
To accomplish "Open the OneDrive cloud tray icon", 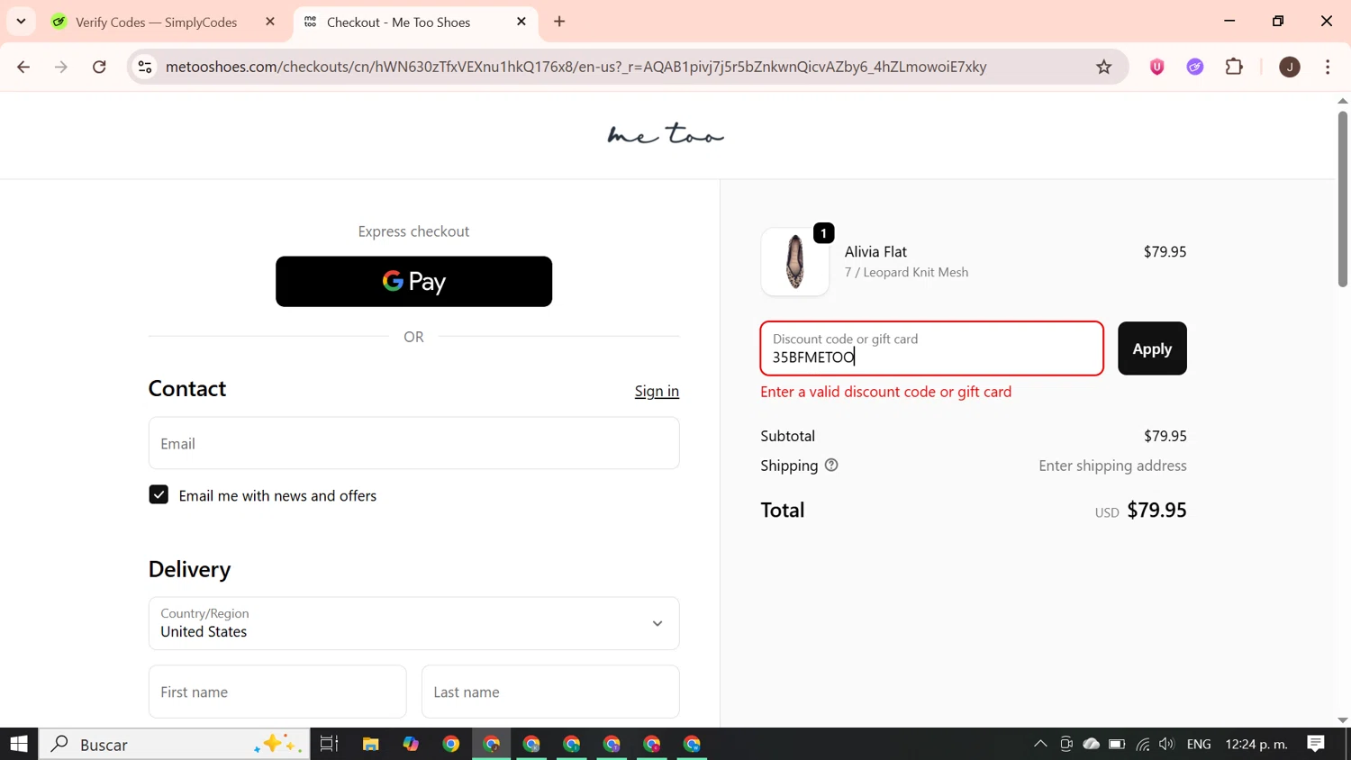I will tap(1092, 744).
